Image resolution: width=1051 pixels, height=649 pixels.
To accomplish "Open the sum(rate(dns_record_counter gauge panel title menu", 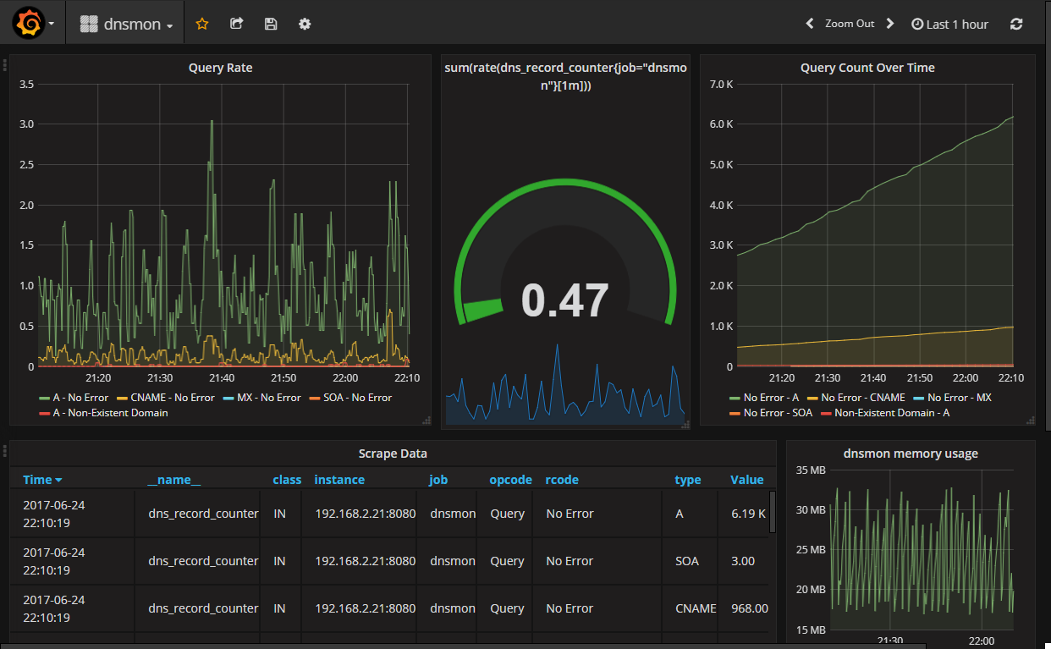I will tap(565, 76).
